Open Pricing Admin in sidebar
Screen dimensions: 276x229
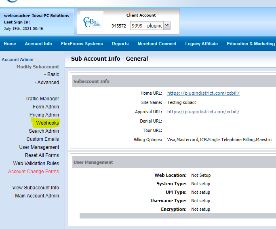[x=44, y=115]
